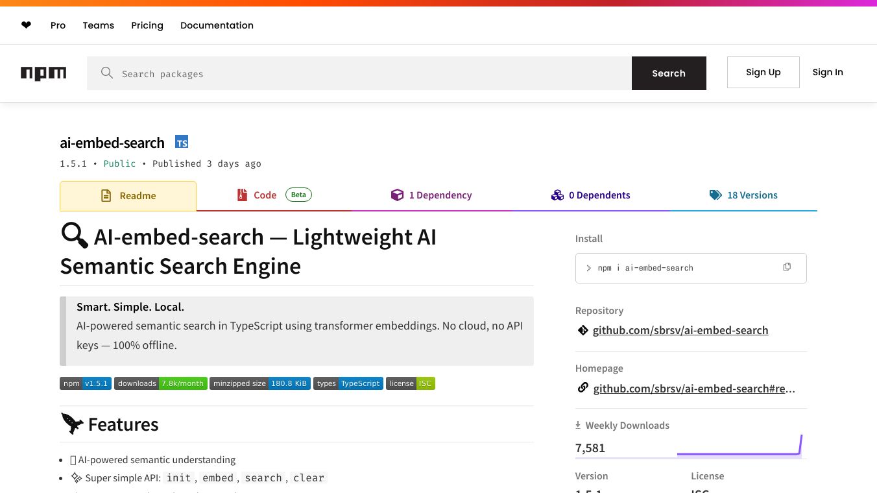Click the git repository icon

583,330
